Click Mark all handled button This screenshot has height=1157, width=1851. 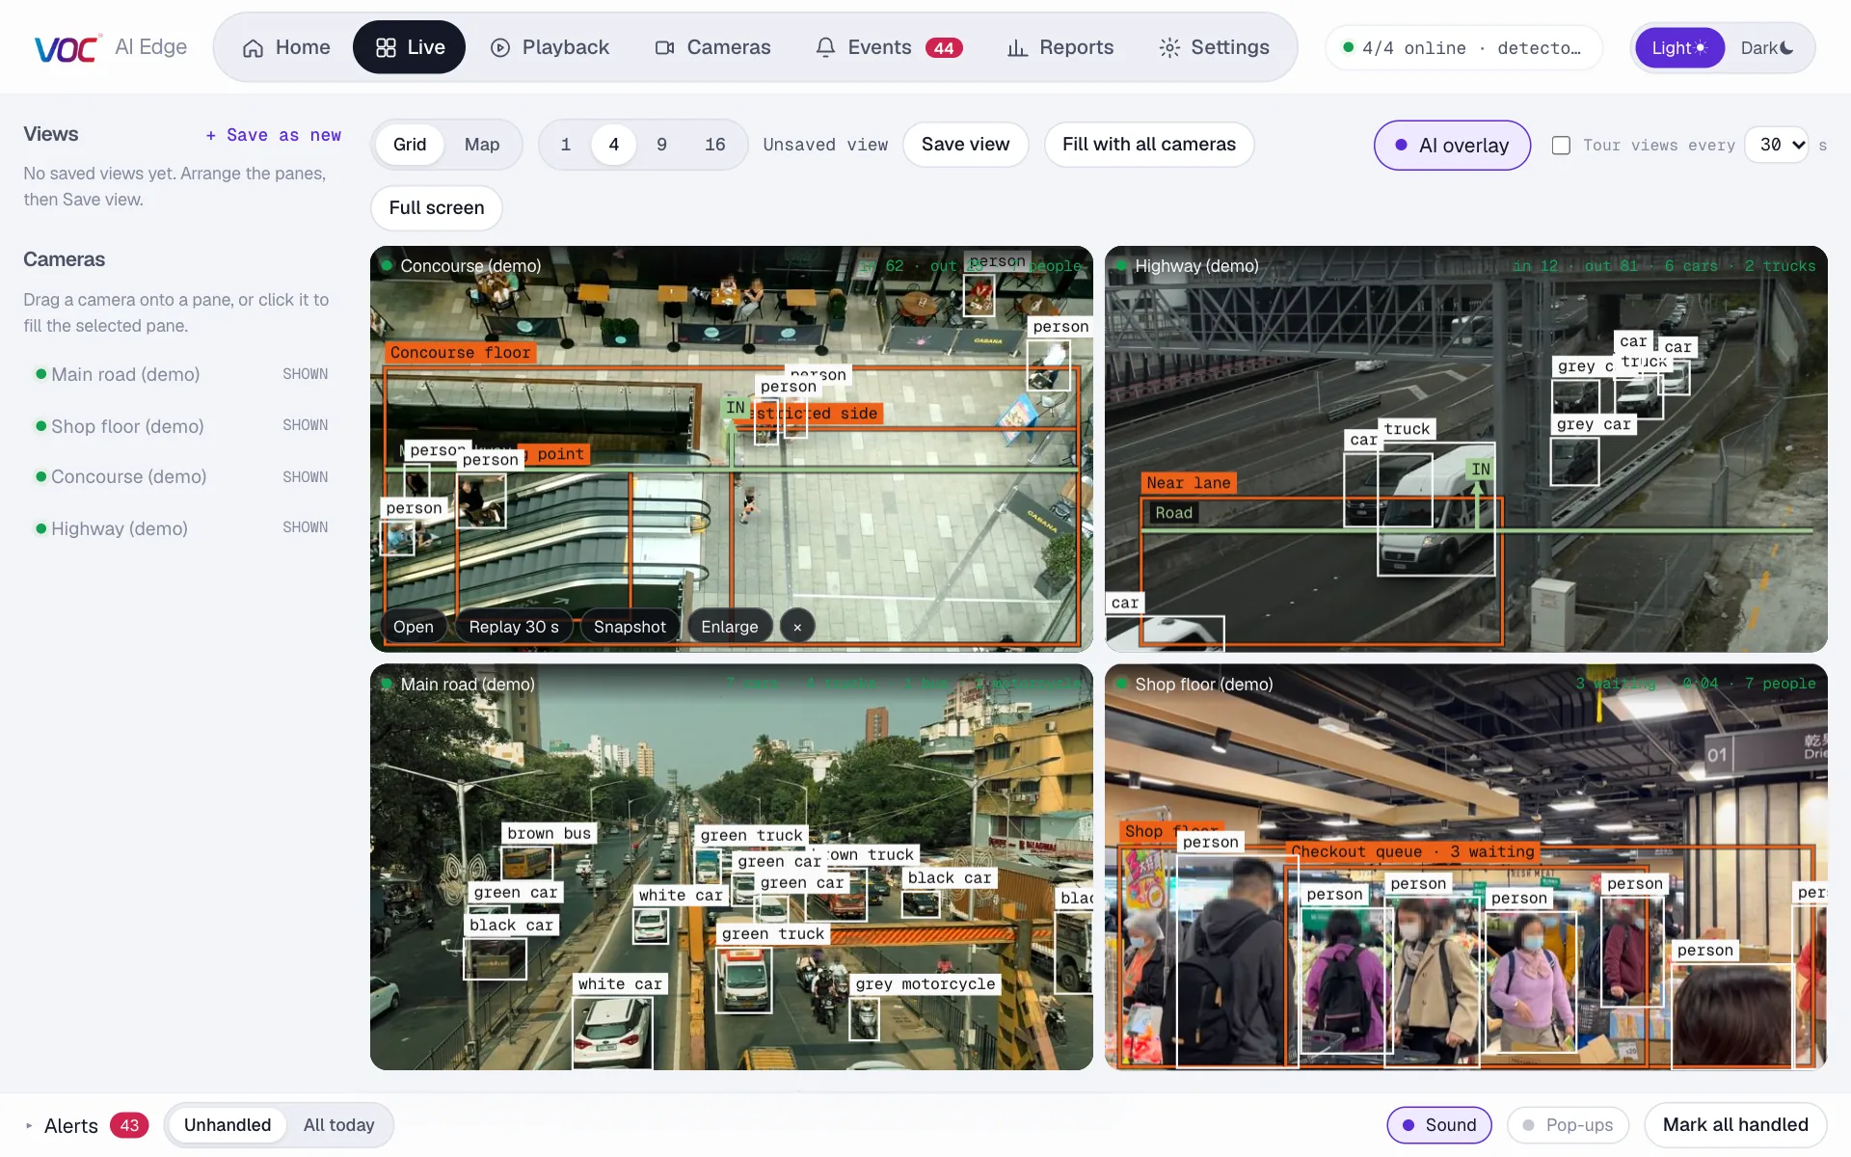[x=1735, y=1125]
